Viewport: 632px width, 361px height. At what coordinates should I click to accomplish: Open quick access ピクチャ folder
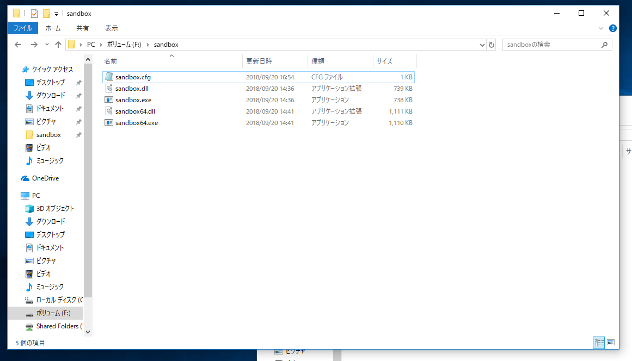click(x=46, y=122)
